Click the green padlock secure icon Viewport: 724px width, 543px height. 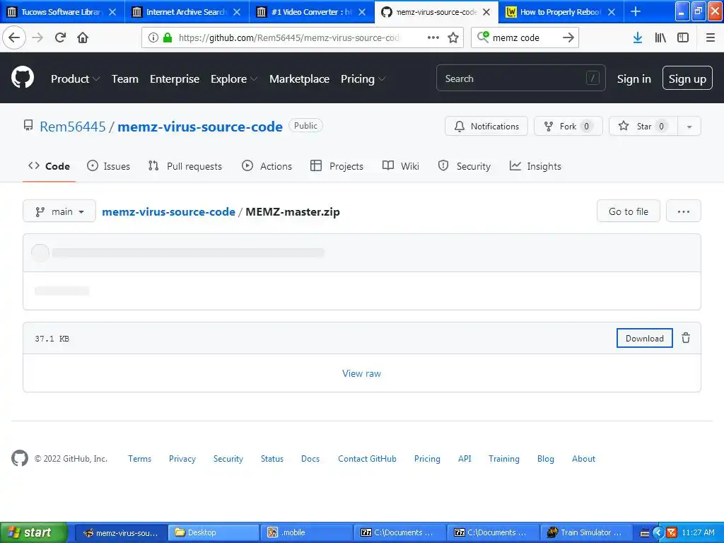point(168,37)
